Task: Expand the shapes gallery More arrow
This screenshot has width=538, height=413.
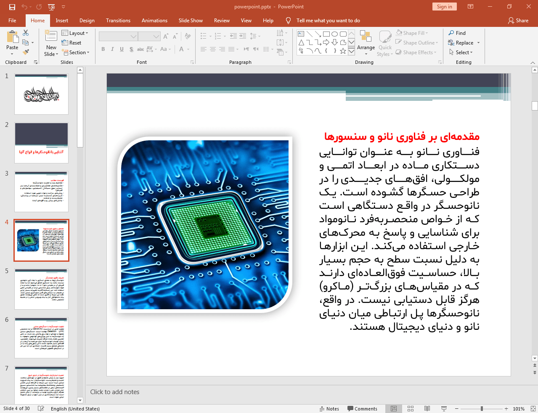Action: [351, 51]
